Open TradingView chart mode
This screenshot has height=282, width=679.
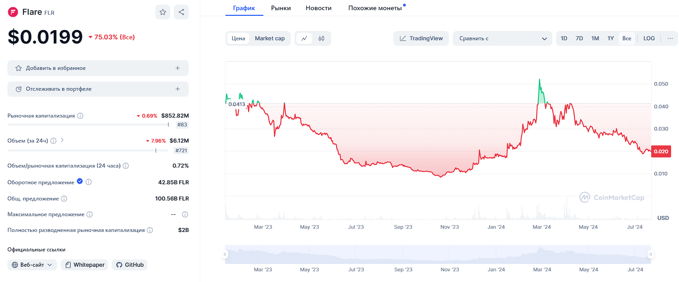[x=421, y=38]
